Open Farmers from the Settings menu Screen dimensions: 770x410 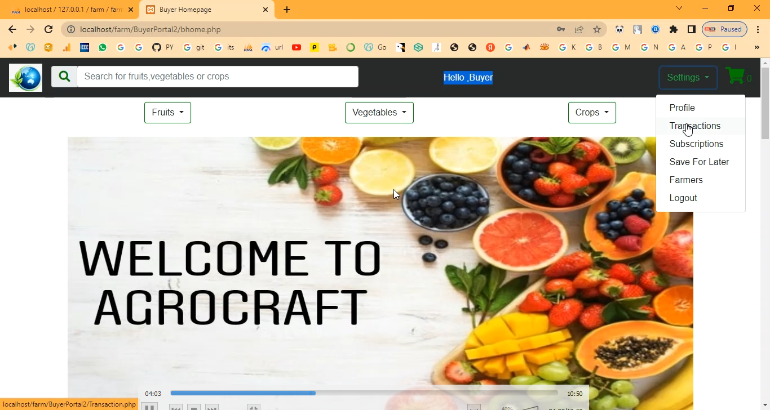[x=701, y=180]
